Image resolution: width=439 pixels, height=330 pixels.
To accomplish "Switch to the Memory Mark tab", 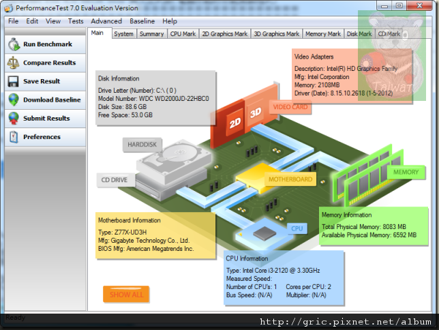I will click(x=323, y=34).
